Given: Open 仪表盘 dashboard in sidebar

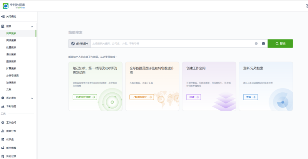Looking at the screenshot, I should 10,139.
